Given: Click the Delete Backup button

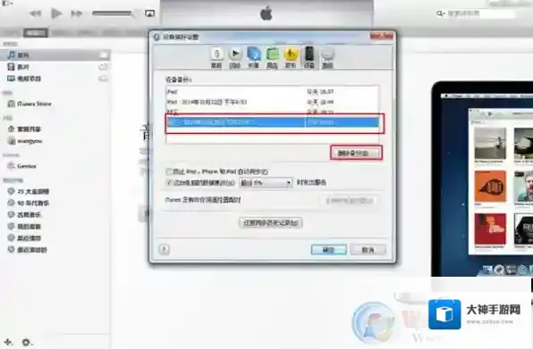Looking at the screenshot, I should tap(356, 153).
